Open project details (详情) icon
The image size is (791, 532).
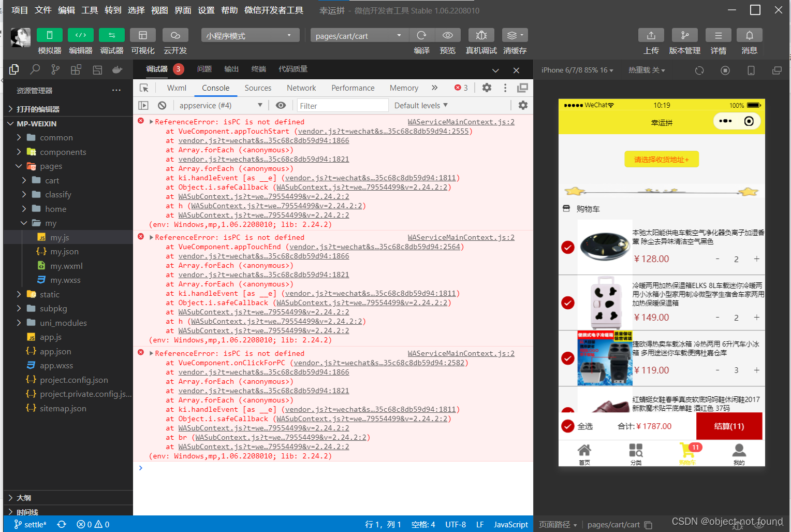719,35
